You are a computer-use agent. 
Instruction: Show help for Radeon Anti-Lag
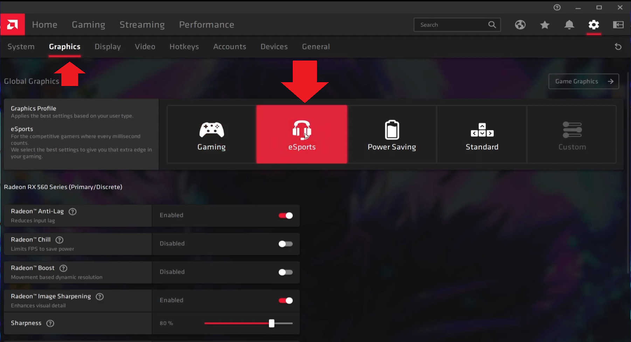point(72,212)
